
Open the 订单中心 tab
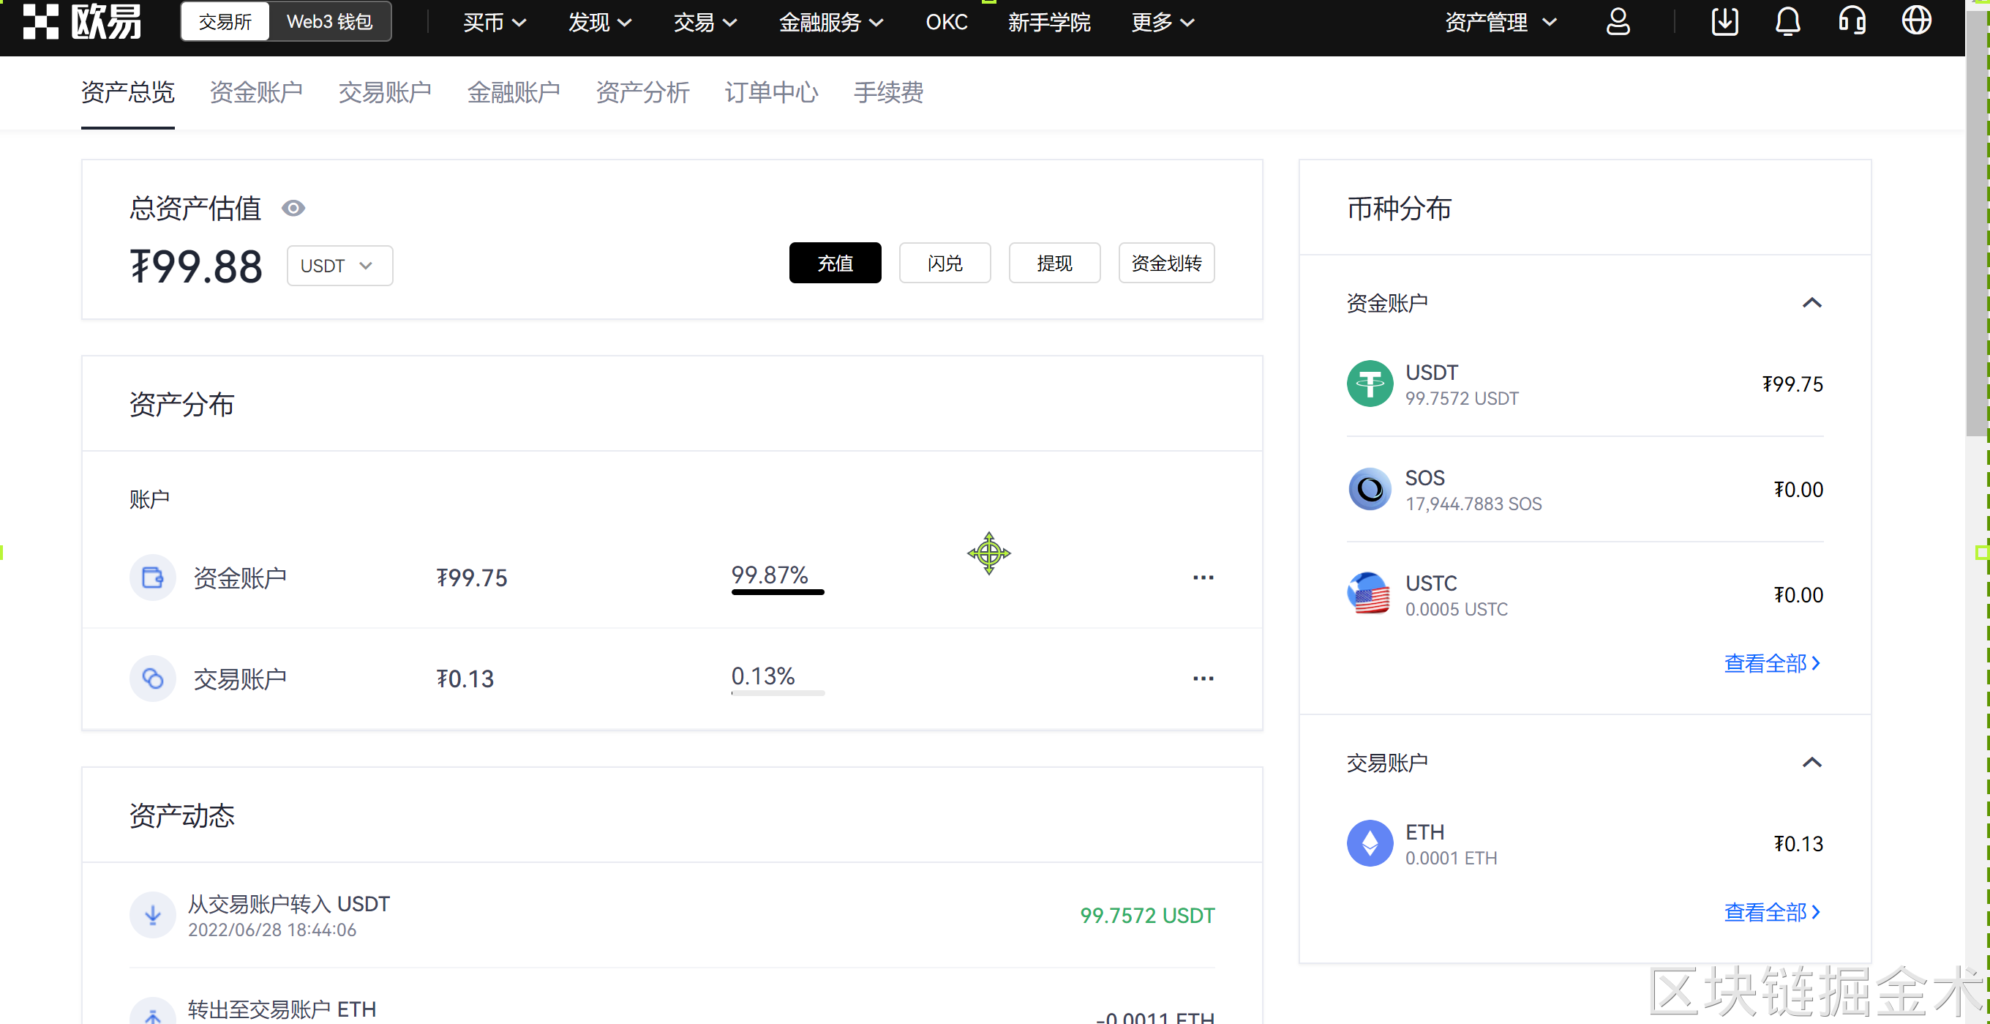click(770, 93)
